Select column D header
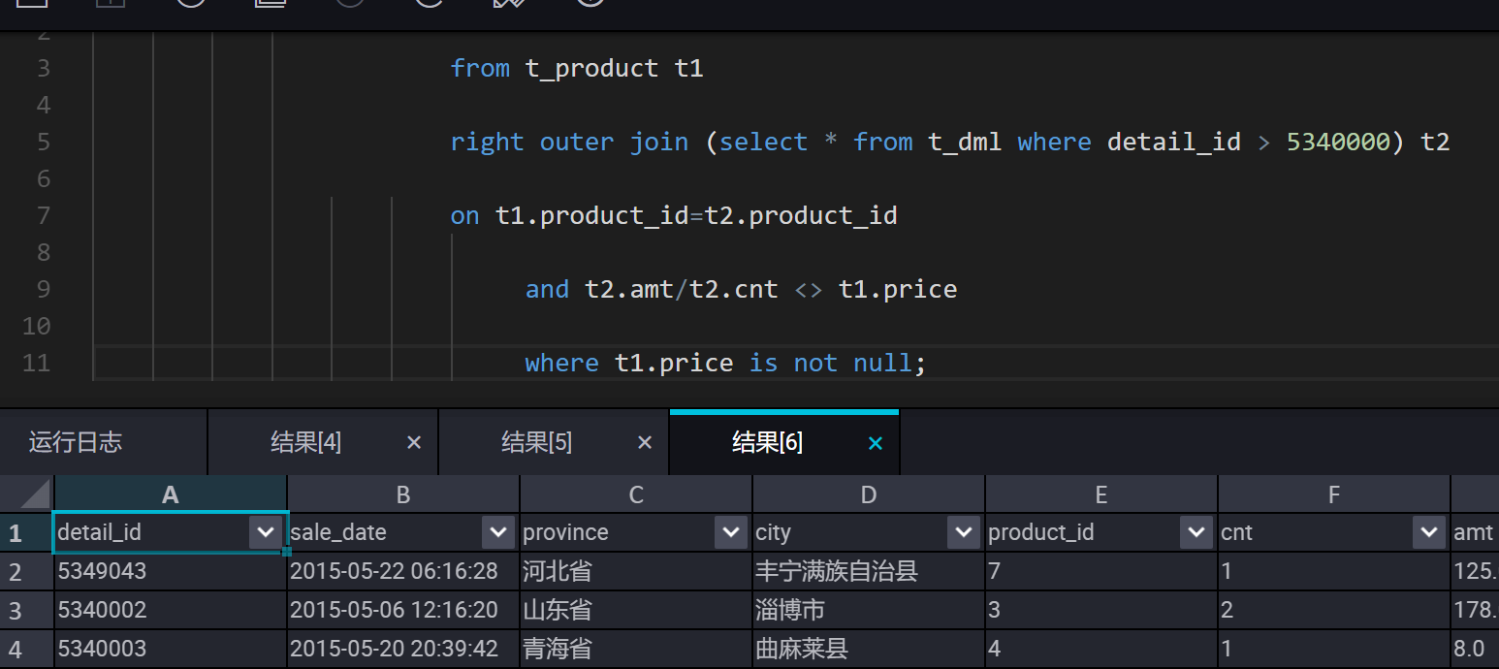Viewport: 1499px width, 669px height. [x=869, y=494]
